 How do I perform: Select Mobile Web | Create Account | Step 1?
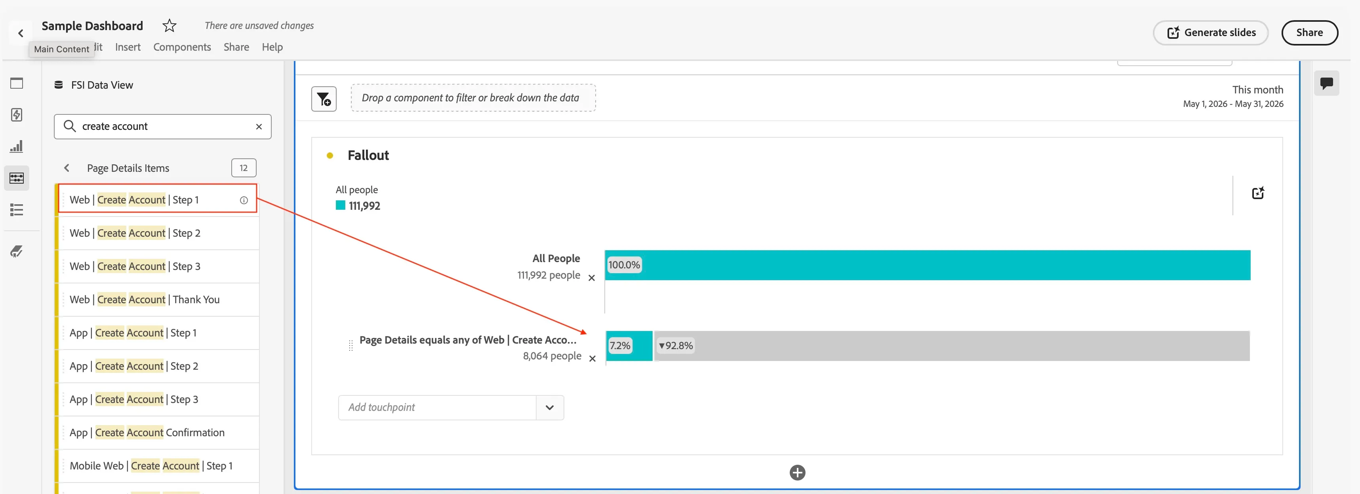(157, 466)
